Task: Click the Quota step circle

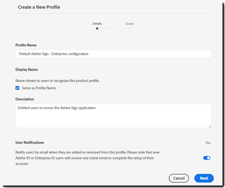Action: [129, 28]
